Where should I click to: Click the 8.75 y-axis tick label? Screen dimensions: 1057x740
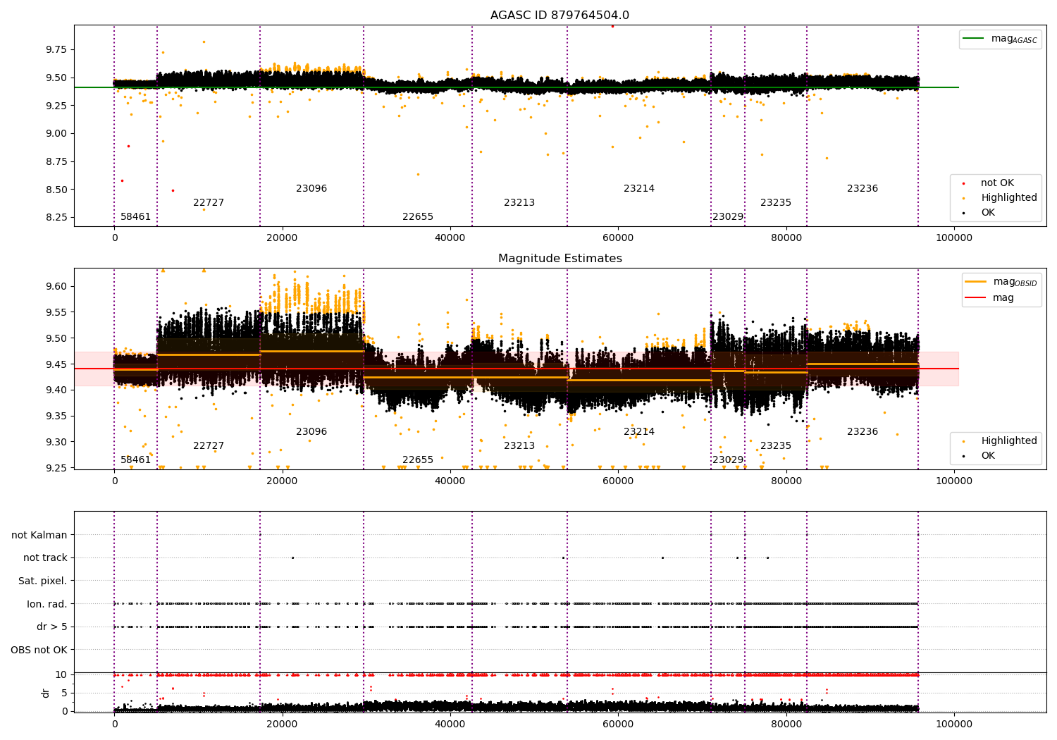[x=56, y=161]
